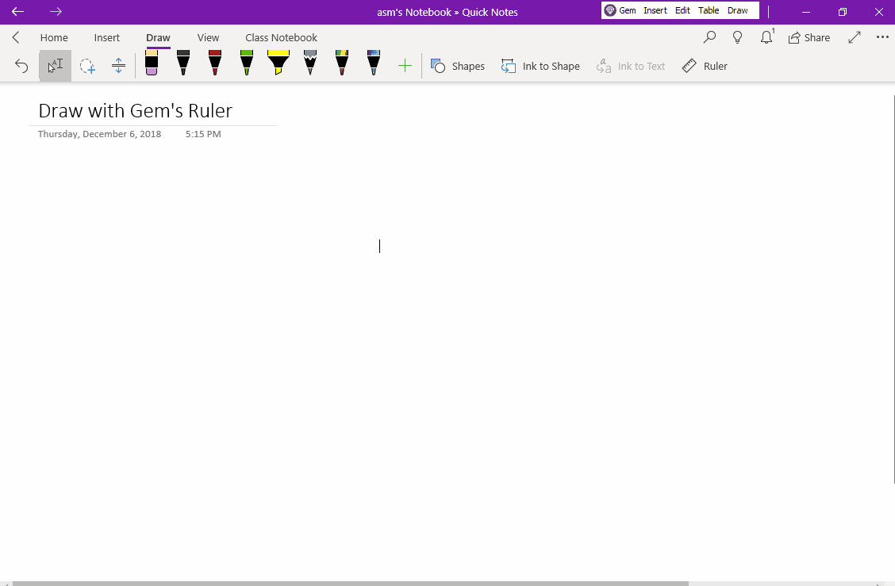The height and width of the screenshot is (586, 895).
Task: Open Gem's Insert menu in title bar
Action: click(x=655, y=10)
